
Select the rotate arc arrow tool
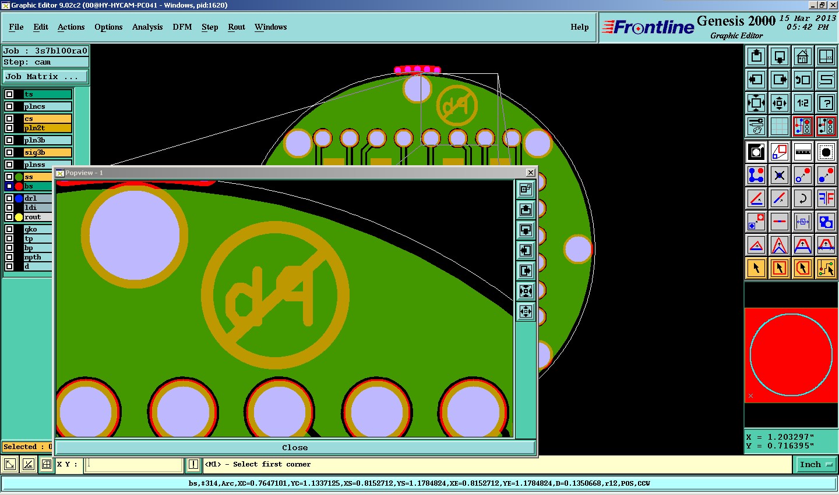point(803,198)
